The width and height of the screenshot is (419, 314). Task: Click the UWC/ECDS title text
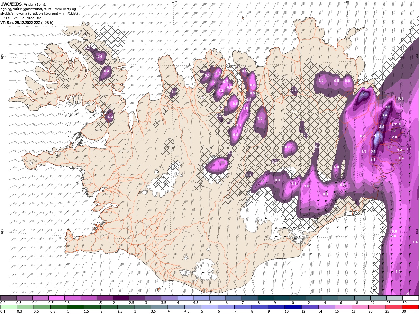(11, 4)
